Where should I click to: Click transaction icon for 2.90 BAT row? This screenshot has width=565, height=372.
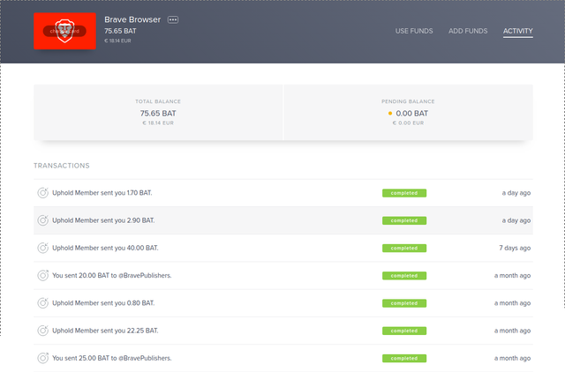pyautogui.click(x=43, y=220)
